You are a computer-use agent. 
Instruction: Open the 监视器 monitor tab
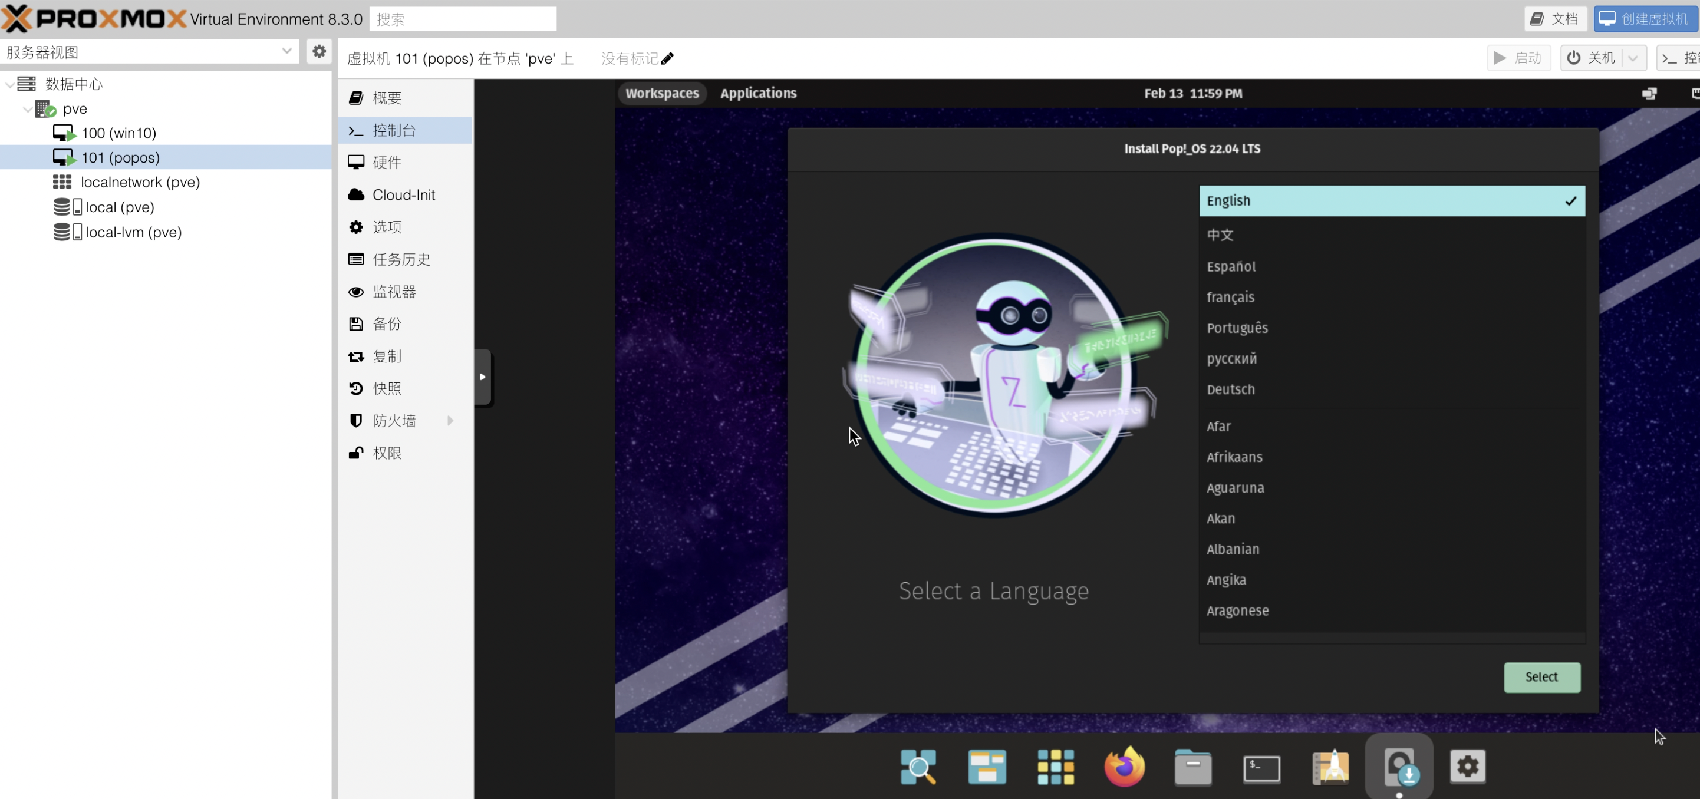point(405,292)
